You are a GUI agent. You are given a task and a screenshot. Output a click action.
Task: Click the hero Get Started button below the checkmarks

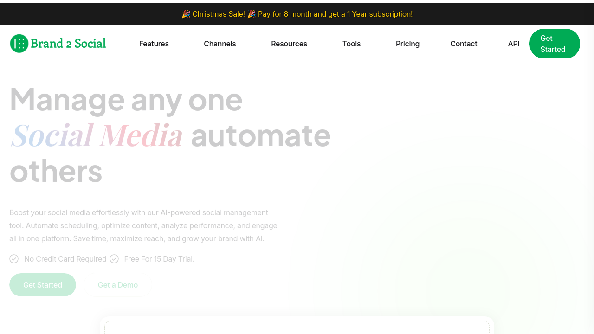(43, 285)
